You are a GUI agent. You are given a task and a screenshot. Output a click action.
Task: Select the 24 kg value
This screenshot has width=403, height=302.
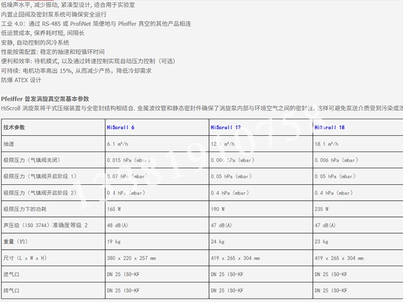point(218,242)
